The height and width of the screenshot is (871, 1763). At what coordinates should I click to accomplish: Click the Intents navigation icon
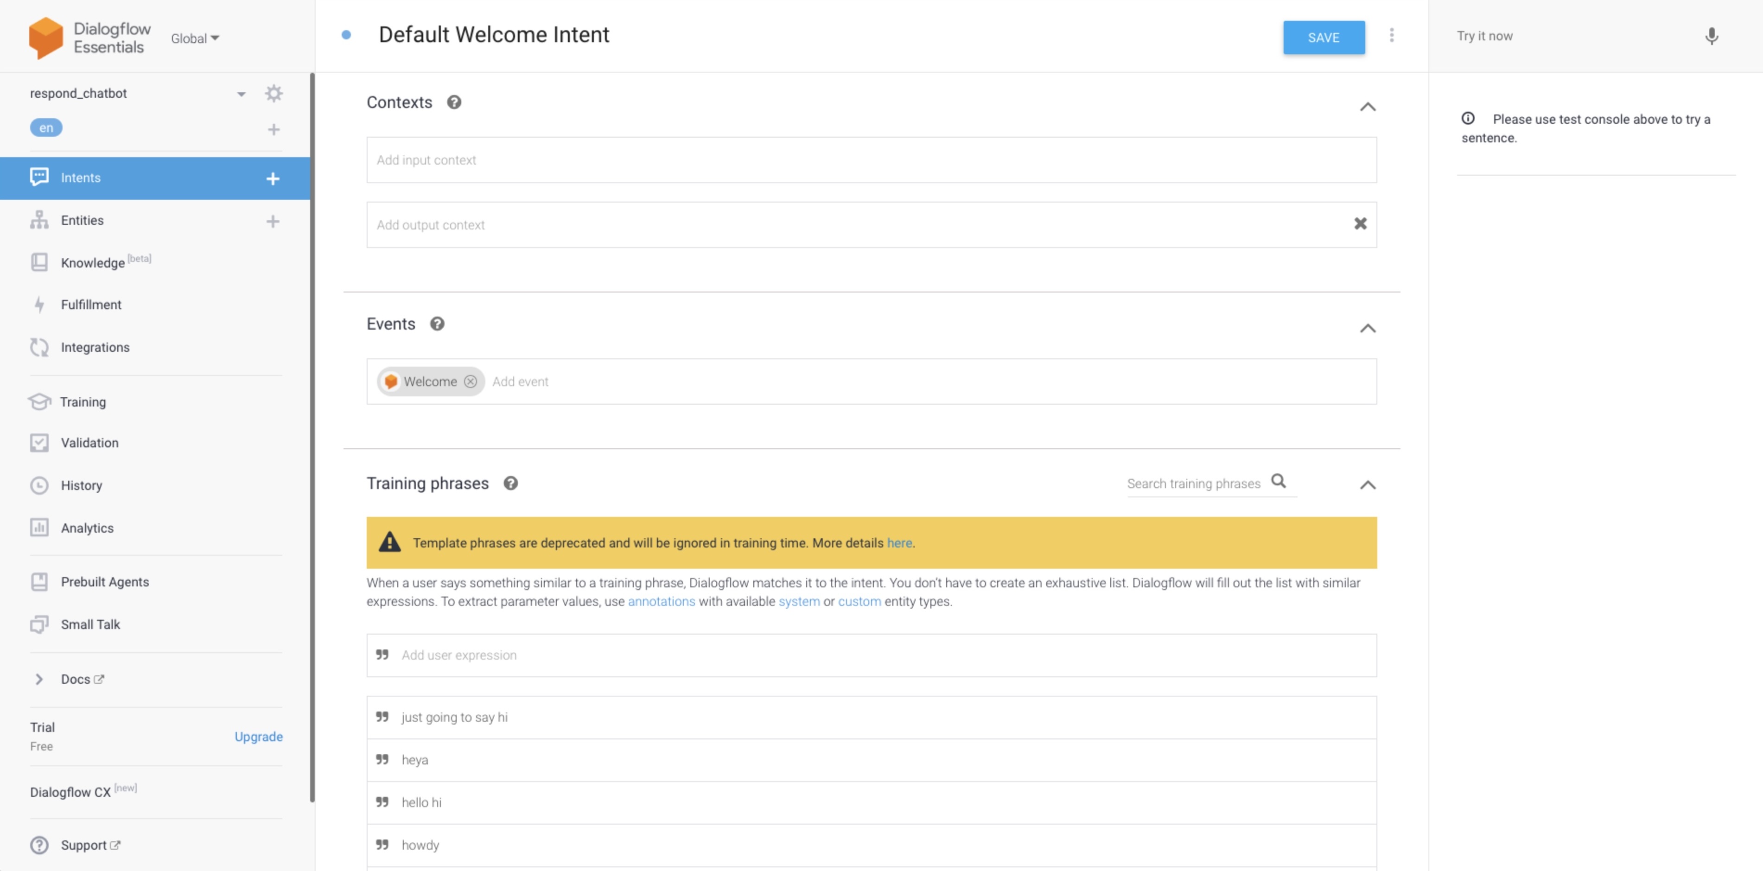pos(39,178)
